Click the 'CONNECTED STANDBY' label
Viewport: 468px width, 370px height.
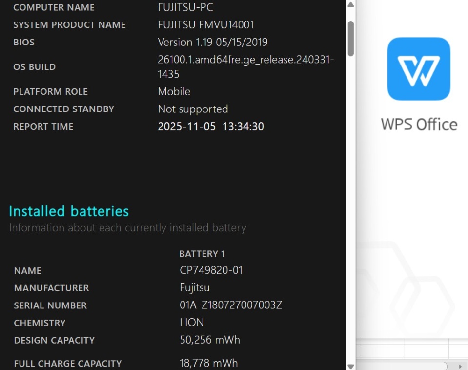64,109
